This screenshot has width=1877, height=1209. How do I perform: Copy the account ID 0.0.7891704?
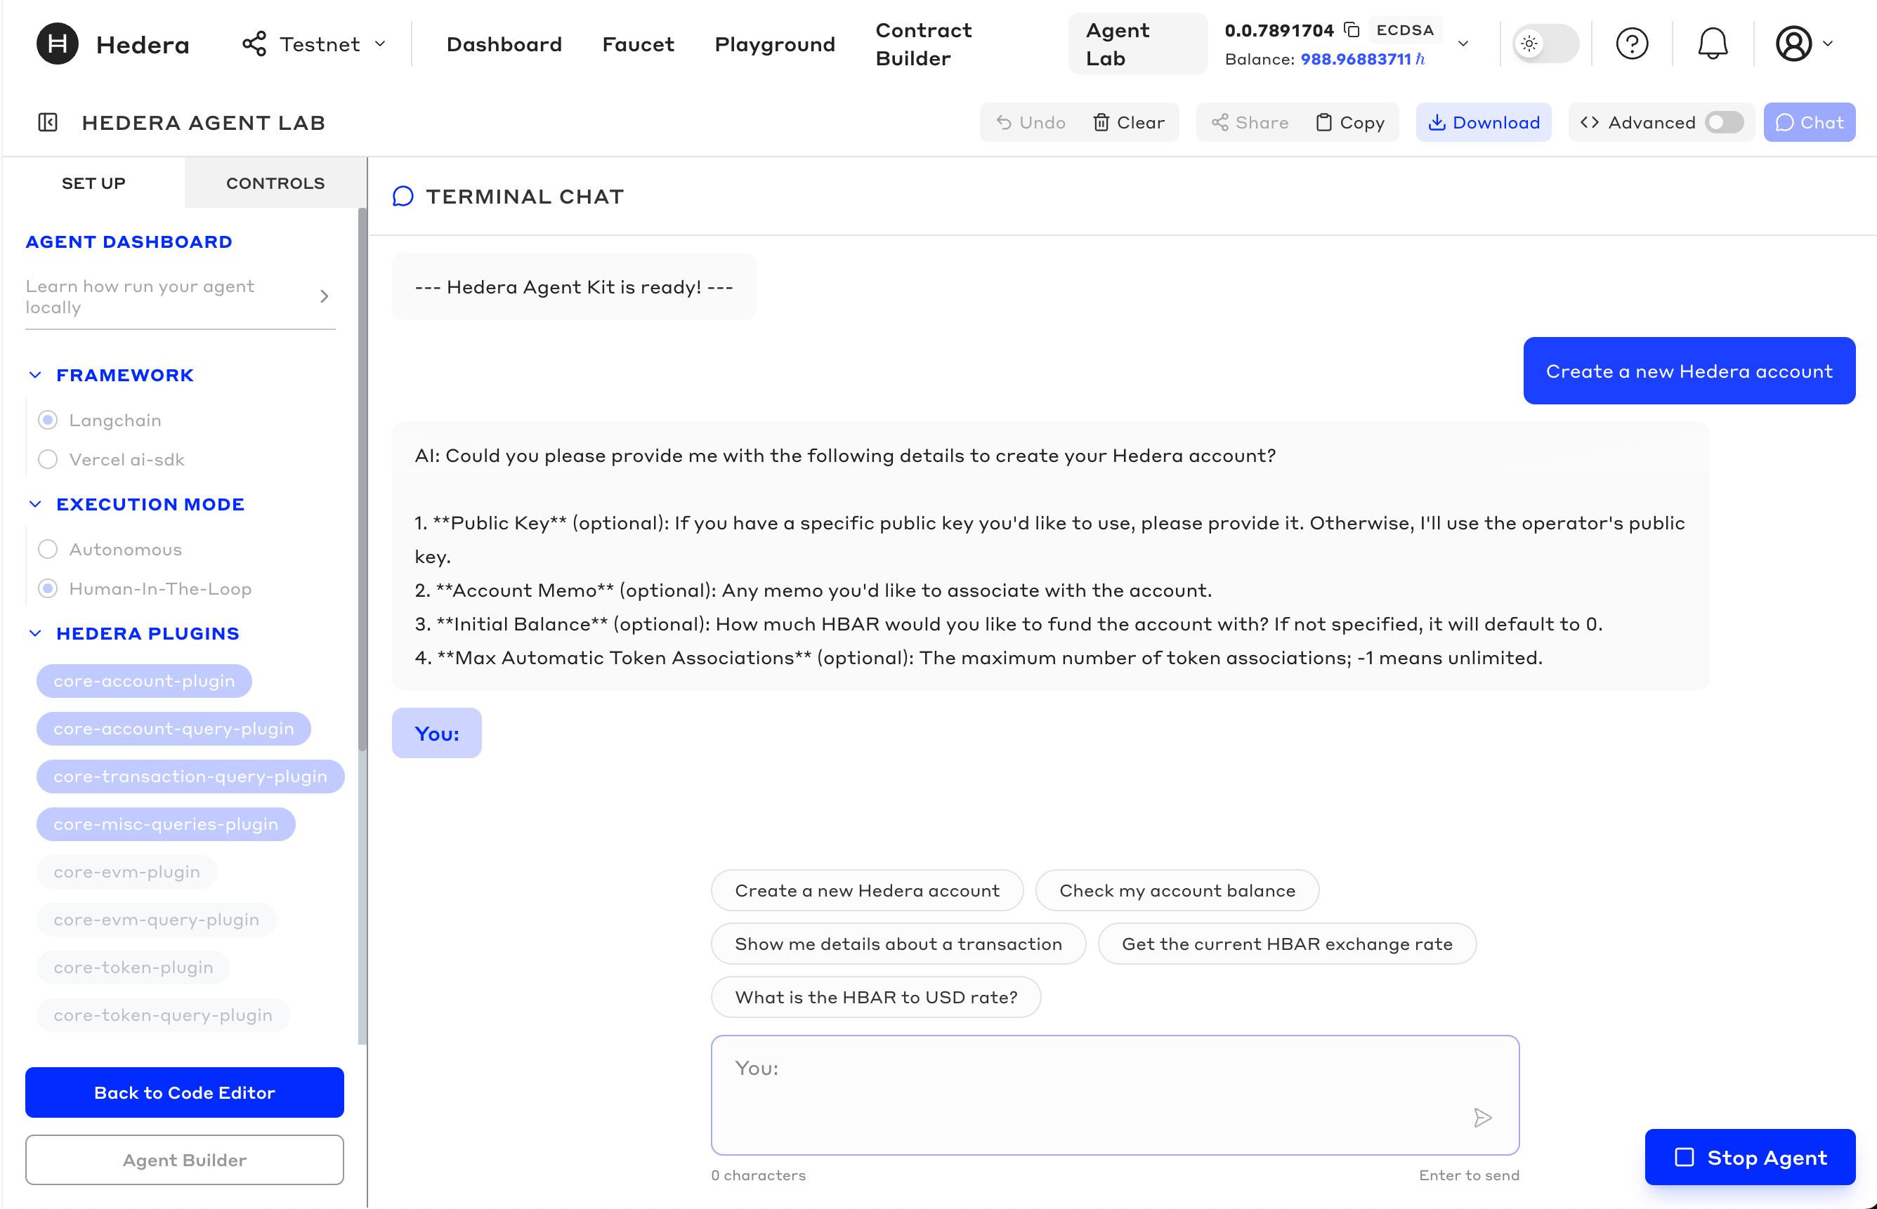point(1352,29)
